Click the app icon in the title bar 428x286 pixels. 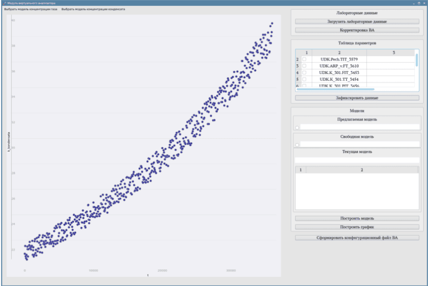tap(3, 3)
